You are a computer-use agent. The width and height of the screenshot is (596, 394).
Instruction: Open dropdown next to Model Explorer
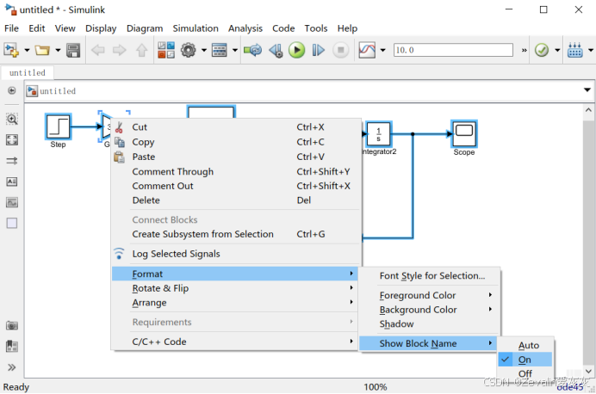point(235,50)
